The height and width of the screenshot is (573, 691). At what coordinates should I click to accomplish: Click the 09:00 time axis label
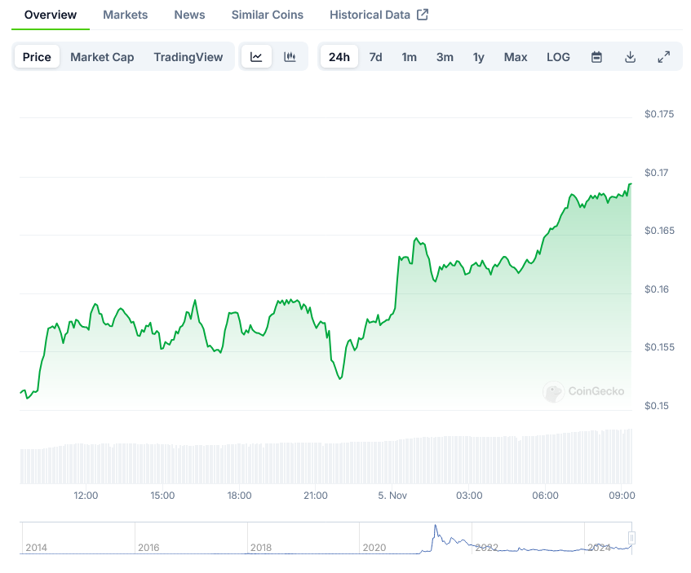[622, 496]
